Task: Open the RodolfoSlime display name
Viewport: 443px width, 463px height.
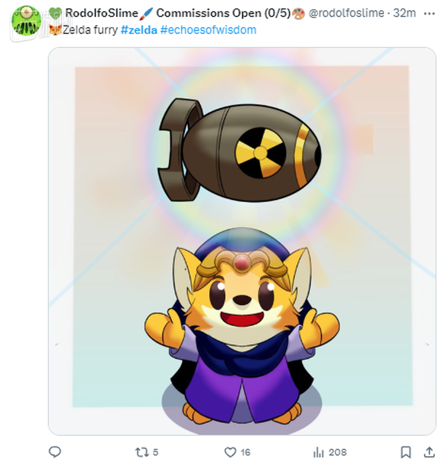Action: point(102,13)
